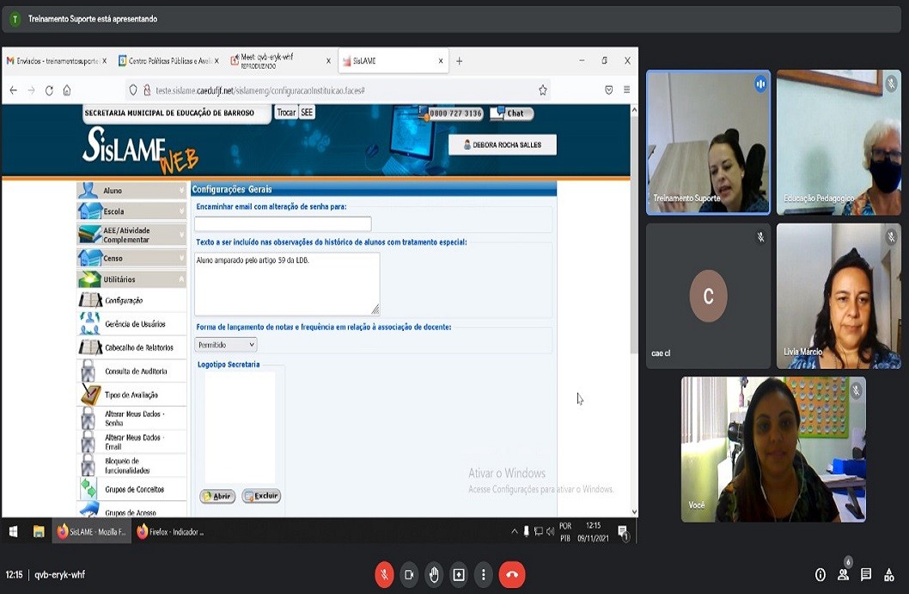Close the SisLAME browser tab

coord(441,61)
